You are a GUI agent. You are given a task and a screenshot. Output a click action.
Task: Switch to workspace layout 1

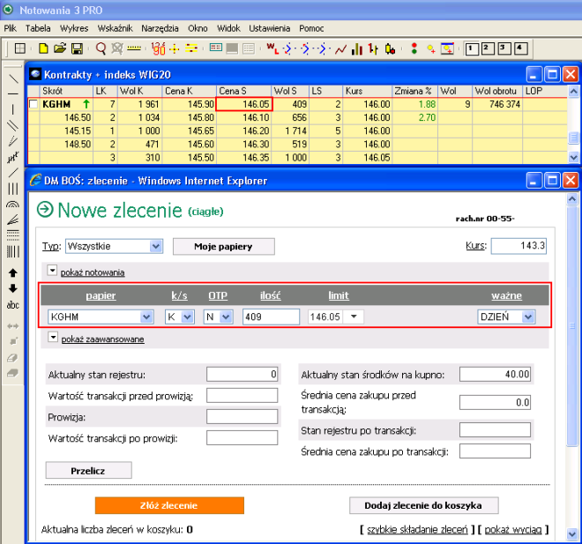click(472, 48)
